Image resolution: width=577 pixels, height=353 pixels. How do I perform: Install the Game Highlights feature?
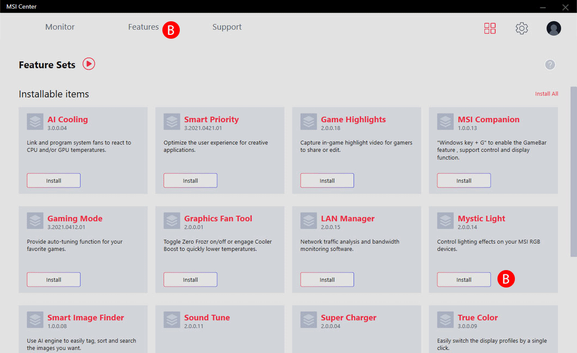tap(327, 181)
